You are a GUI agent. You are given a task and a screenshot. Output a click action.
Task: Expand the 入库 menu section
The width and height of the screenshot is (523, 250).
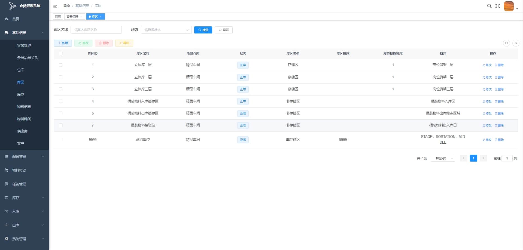42,211
